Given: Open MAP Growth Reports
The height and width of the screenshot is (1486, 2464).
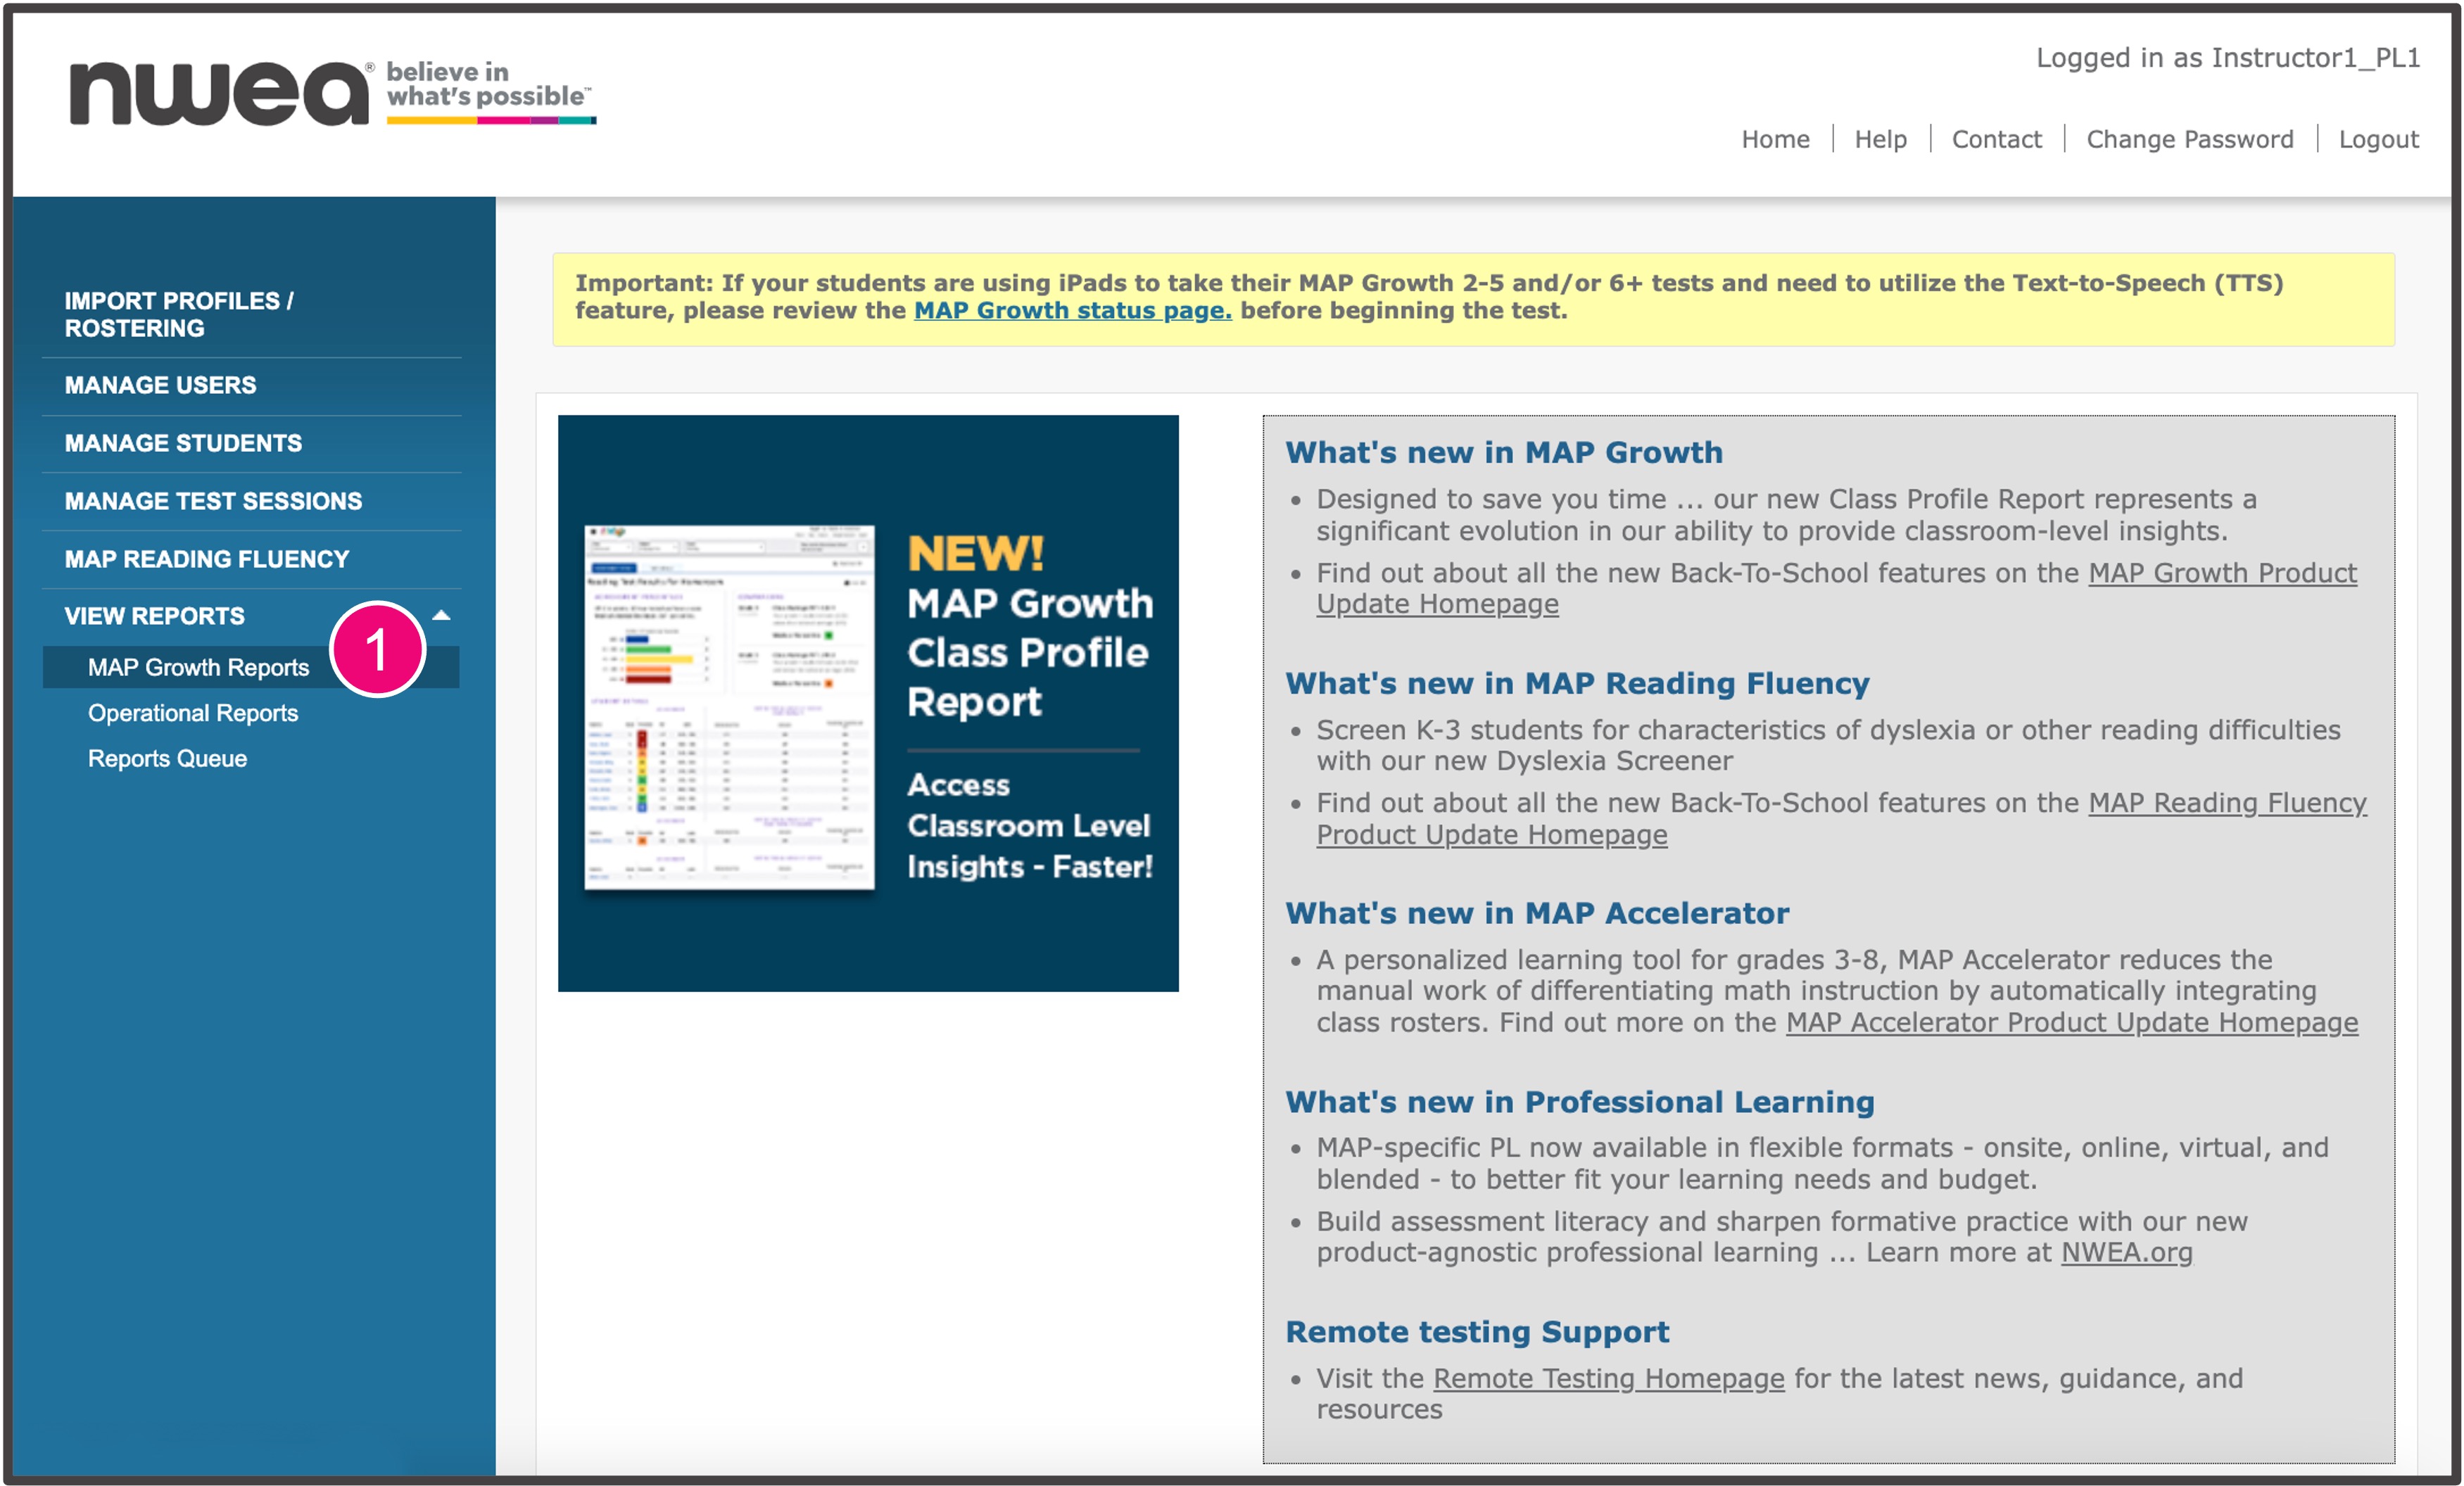Looking at the screenshot, I should coord(198,667).
